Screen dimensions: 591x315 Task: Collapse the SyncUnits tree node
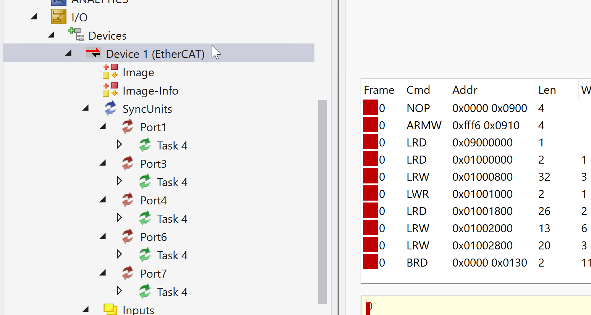tap(86, 109)
